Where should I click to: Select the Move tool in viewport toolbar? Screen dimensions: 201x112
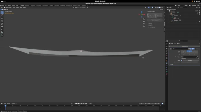pos(2,18)
